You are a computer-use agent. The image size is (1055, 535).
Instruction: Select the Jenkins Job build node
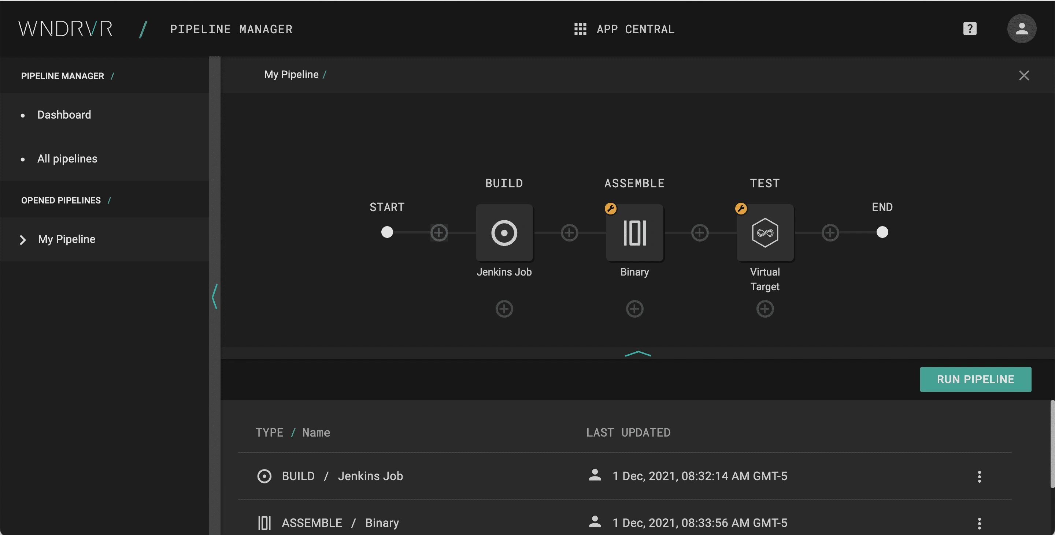click(504, 233)
